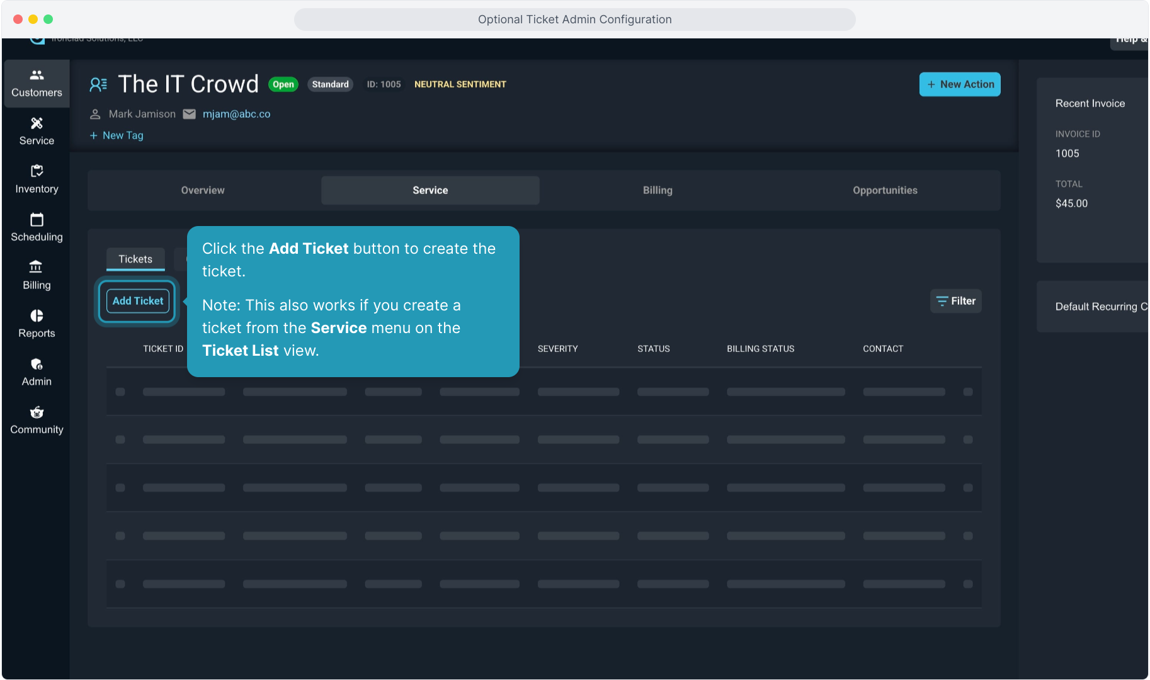Open the Admin sidebar section
This screenshot has height=680, width=1150.
pyautogui.click(x=37, y=372)
